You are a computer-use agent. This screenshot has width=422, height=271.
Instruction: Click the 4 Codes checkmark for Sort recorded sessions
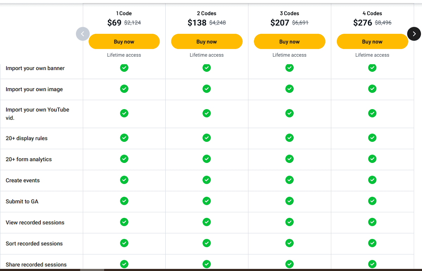coord(372,243)
